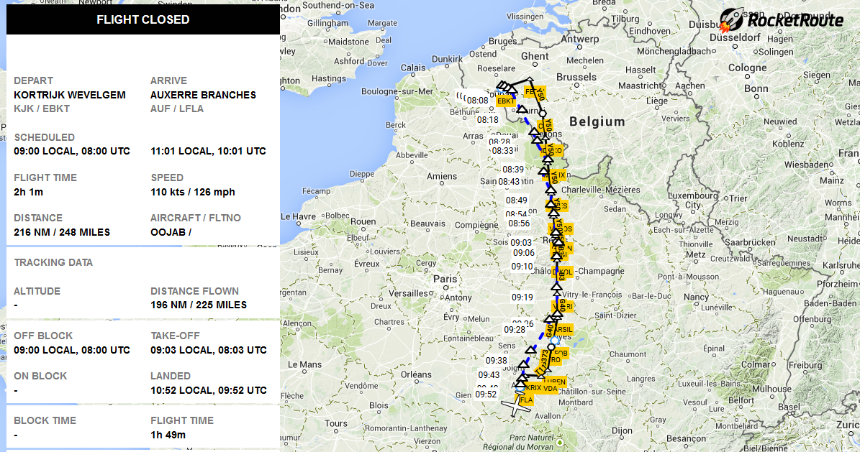Screen dimensions: 860x452
Task: Click the KORTRIJK WEVELGEM departure name
Action: (x=70, y=95)
